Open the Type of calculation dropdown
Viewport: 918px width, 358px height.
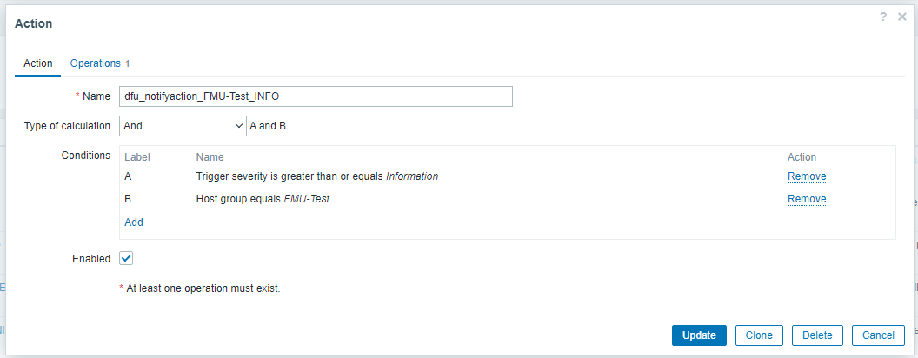(x=183, y=126)
